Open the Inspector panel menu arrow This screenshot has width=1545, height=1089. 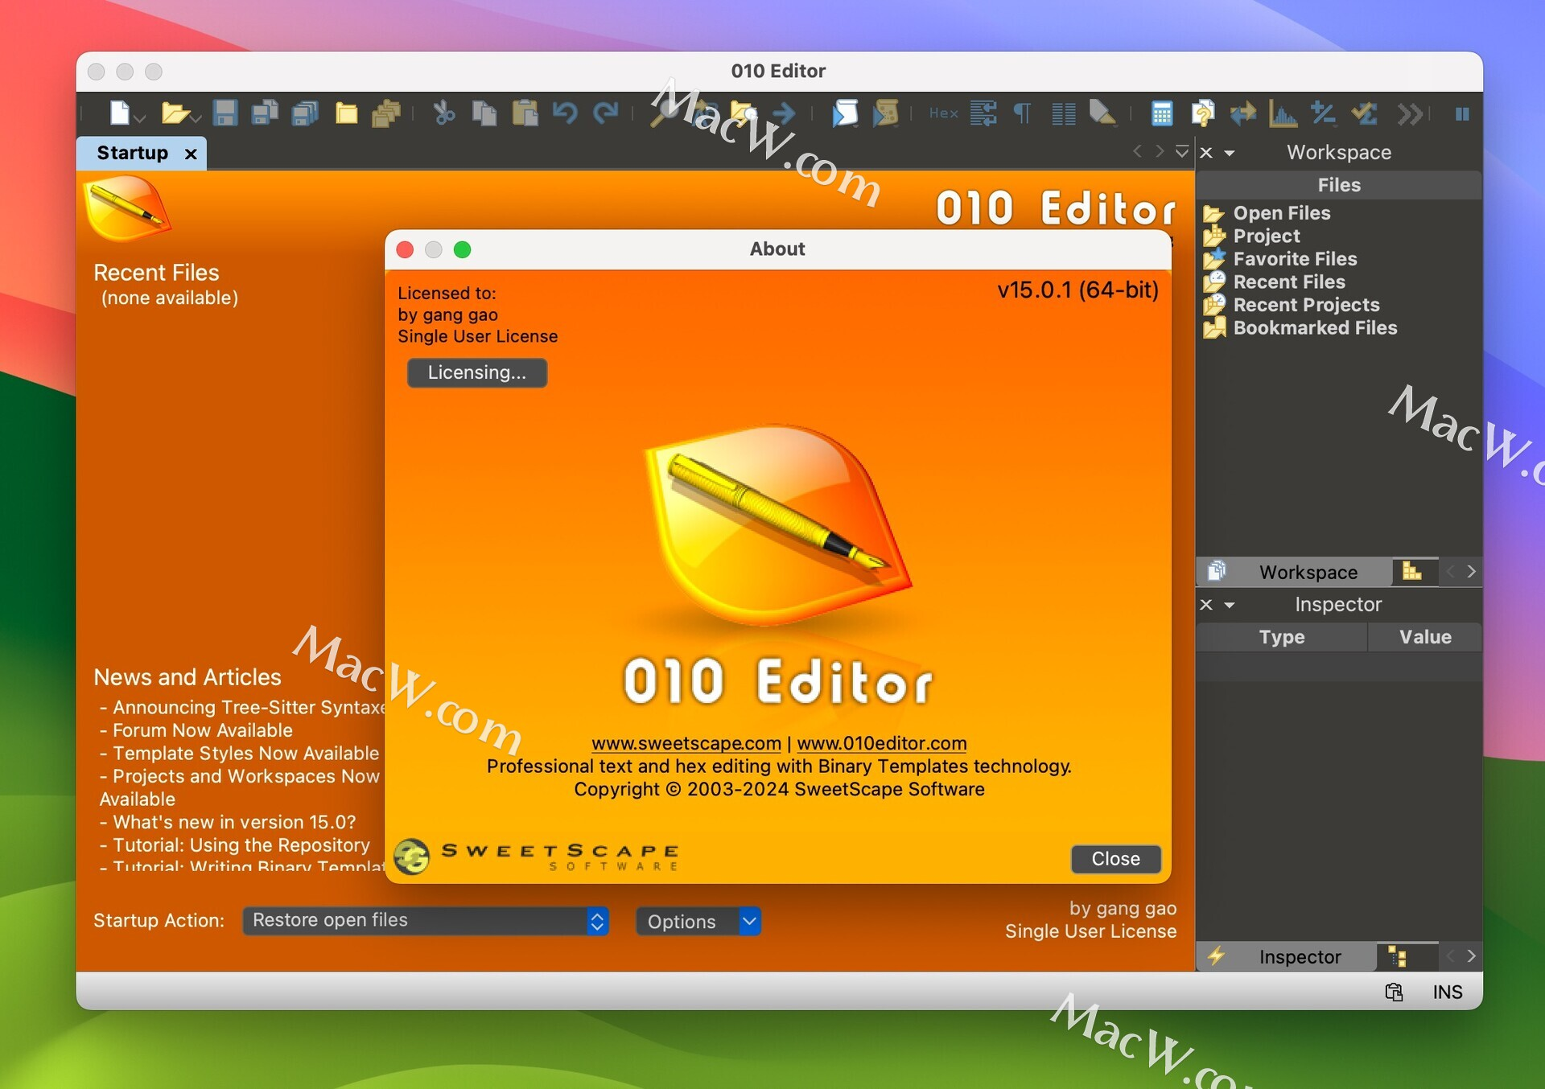1230,605
